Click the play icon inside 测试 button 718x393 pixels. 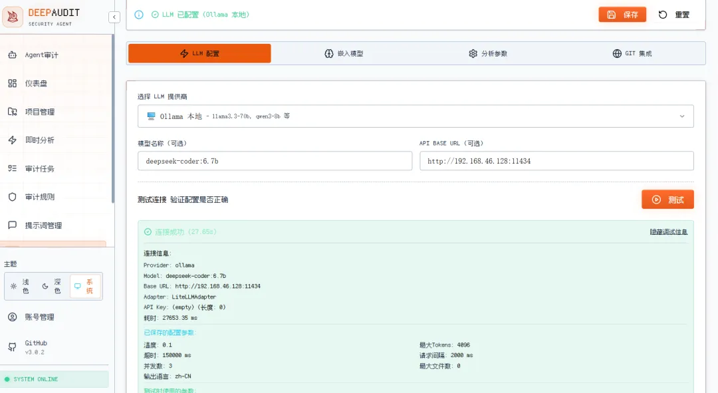coord(656,199)
